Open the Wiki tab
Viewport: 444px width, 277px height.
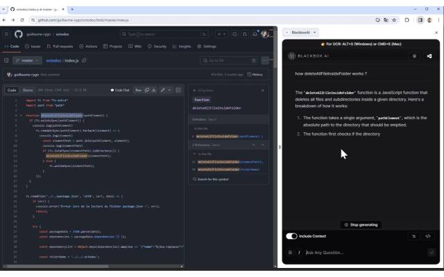[x=135, y=46]
